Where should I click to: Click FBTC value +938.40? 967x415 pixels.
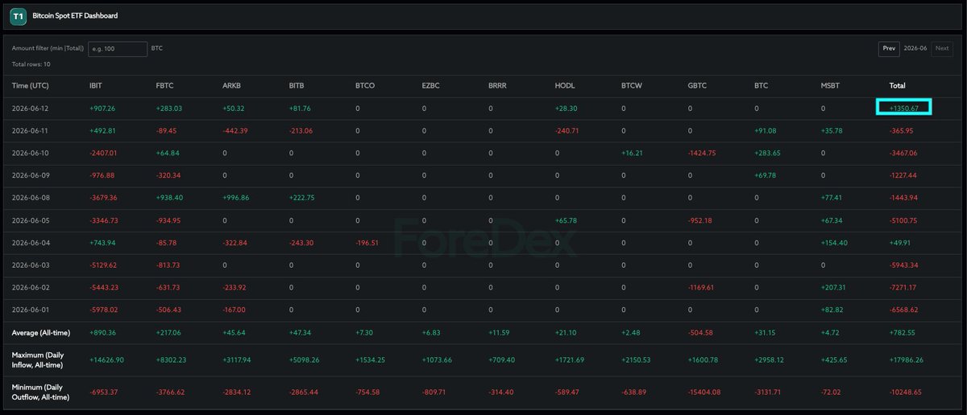[x=169, y=198]
